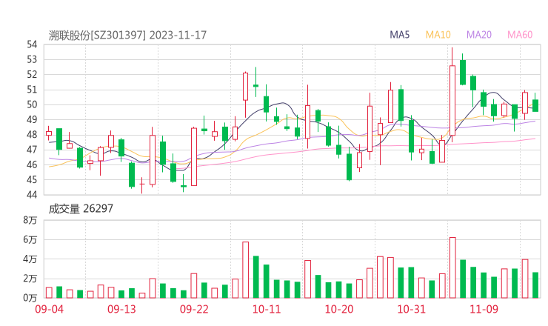Select the 8万 volume axis label
The height and width of the screenshot is (326, 548).
(30, 221)
